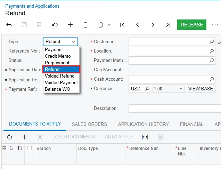The height and width of the screenshot is (169, 221).
Task: Click the Cash Account input field
Action: (172, 79)
